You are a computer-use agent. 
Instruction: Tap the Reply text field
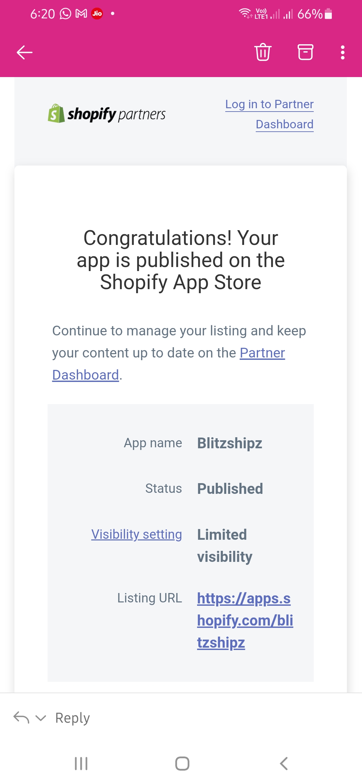(73, 718)
